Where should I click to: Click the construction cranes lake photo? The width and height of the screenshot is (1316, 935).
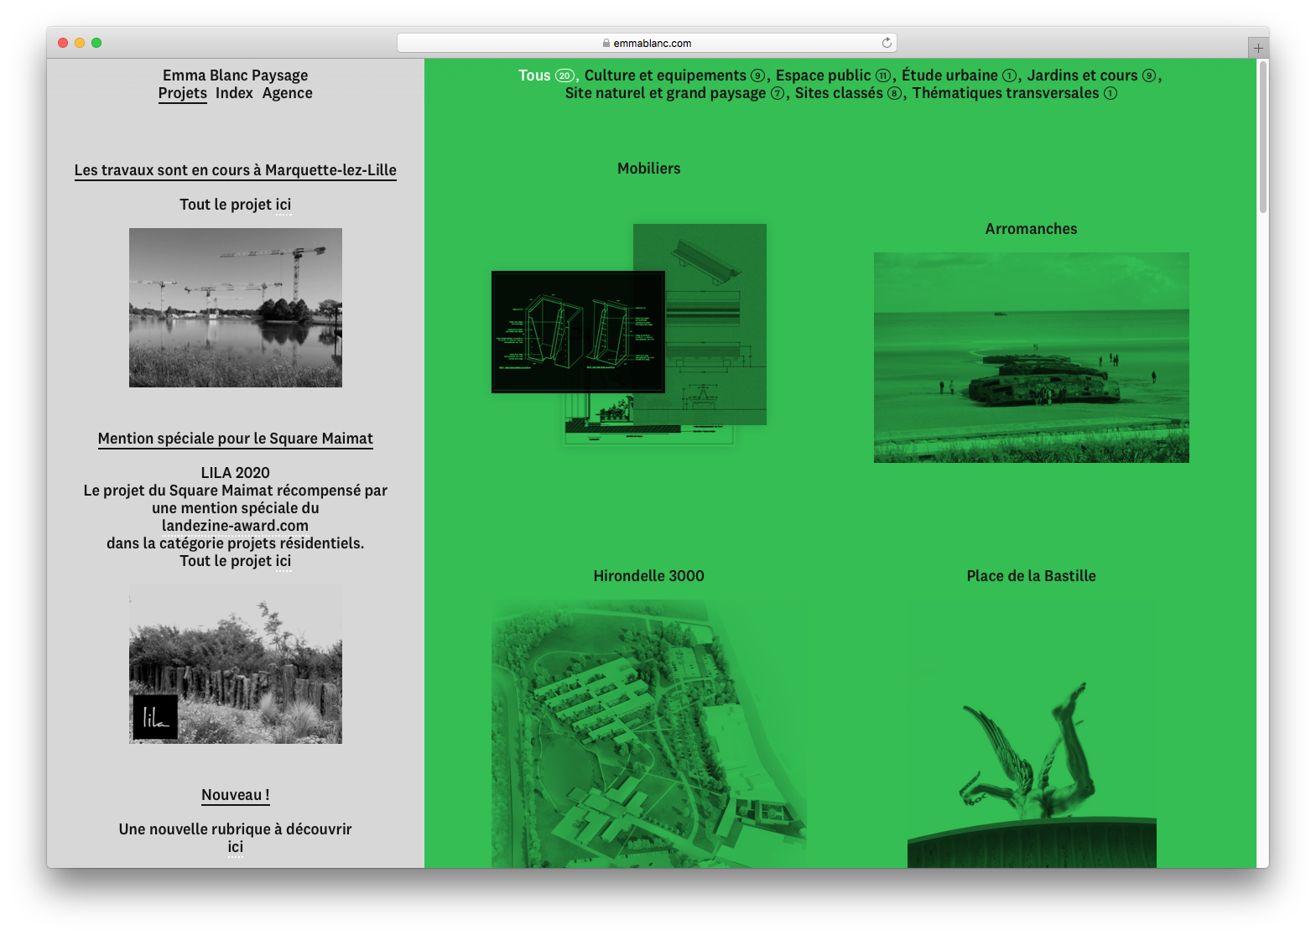click(x=235, y=308)
